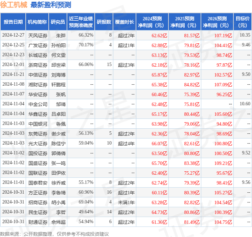Click the 近三年业绩预测准确度 column header
Image resolution: width=252 pixels, height=237 pixels.
click(81, 22)
